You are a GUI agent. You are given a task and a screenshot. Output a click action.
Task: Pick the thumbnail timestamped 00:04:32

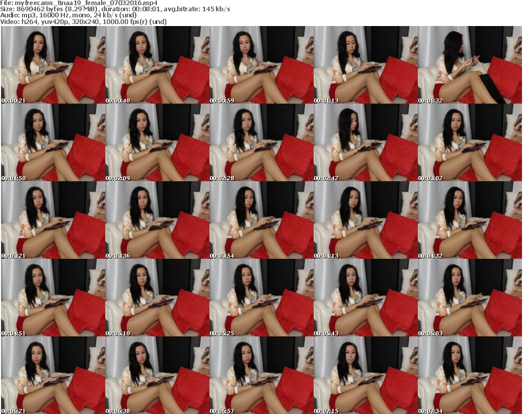pos(470,220)
